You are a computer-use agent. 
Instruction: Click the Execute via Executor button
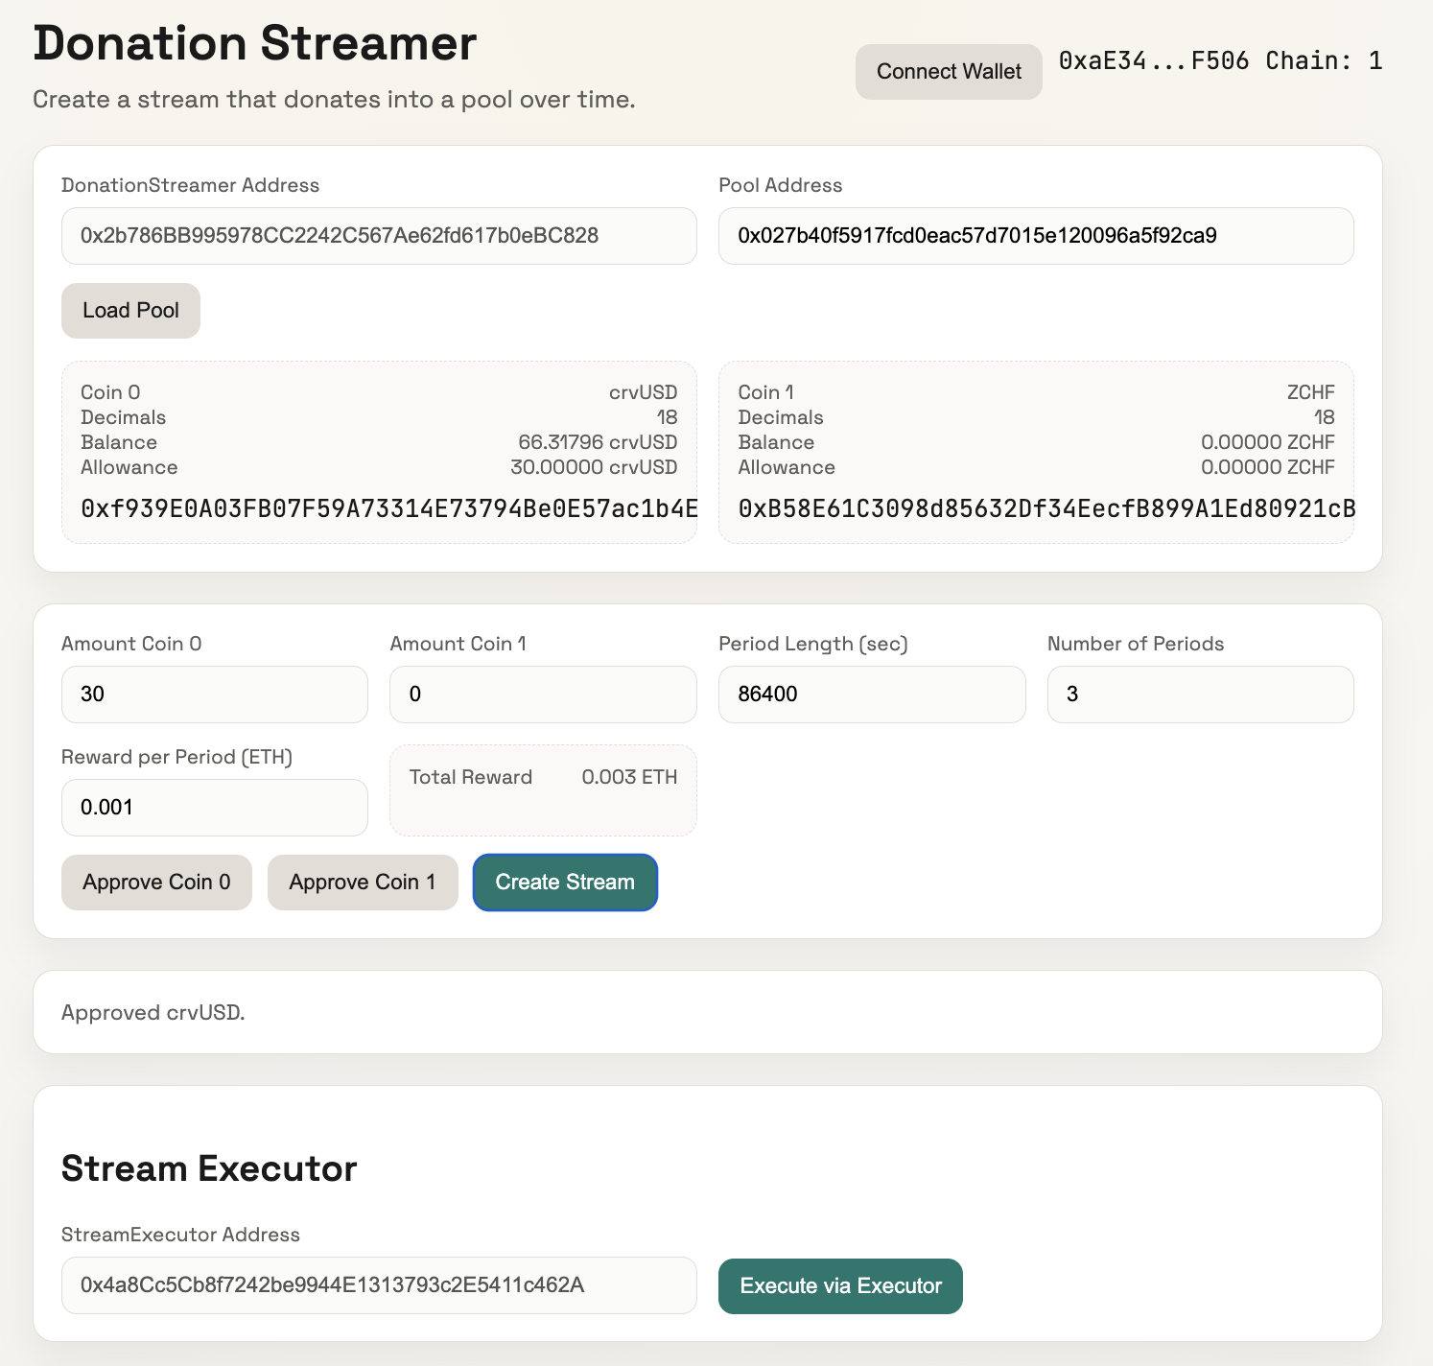point(839,1286)
